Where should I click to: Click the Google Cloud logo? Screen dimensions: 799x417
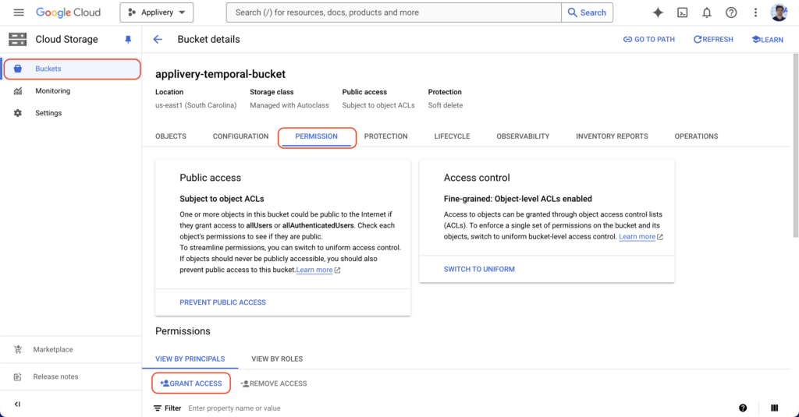pyautogui.click(x=69, y=12)
